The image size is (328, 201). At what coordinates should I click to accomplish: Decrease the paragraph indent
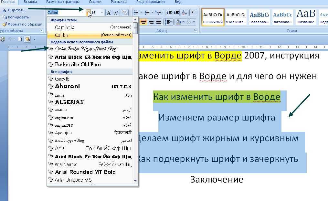click(169, 13)
